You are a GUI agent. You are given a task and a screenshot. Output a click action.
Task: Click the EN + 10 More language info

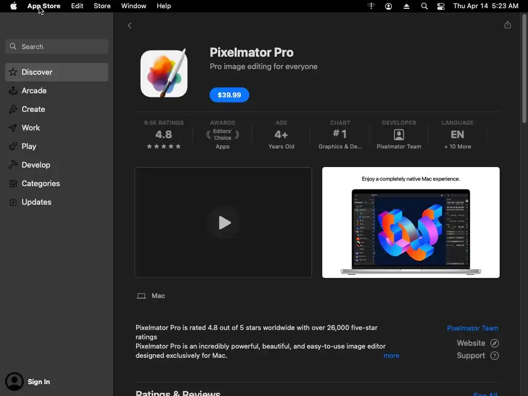pyautogui.click(x=457, y=135)
